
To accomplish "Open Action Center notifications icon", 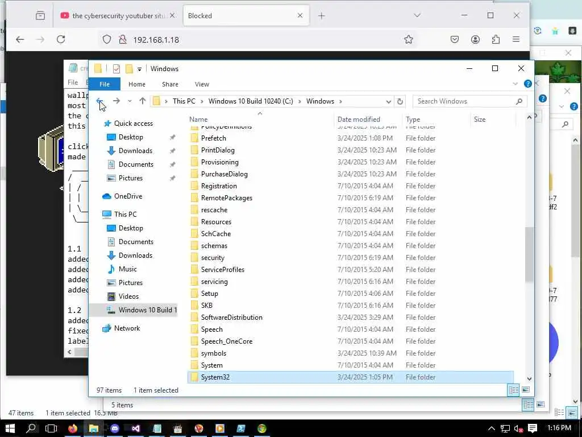I will 532,428.
